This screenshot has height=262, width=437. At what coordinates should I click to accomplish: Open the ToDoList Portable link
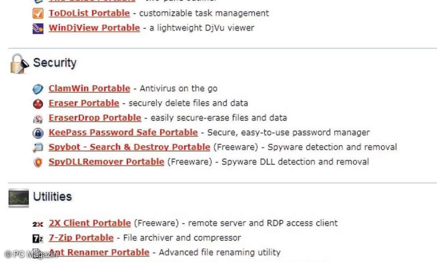point(89,13)
